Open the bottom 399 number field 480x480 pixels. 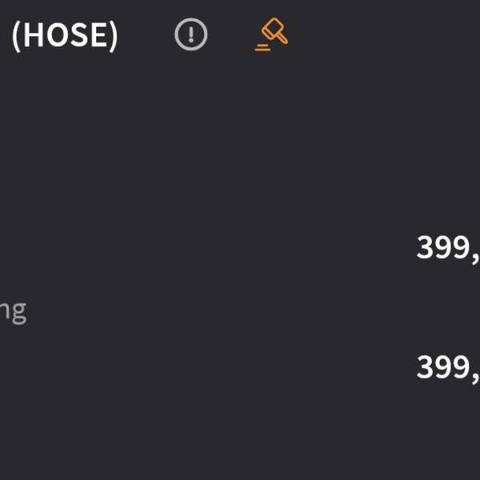tap(446, 367)
